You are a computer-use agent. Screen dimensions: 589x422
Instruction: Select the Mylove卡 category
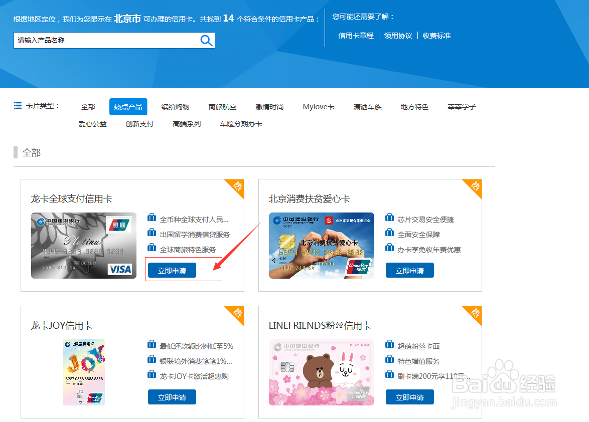click(319, 107)
